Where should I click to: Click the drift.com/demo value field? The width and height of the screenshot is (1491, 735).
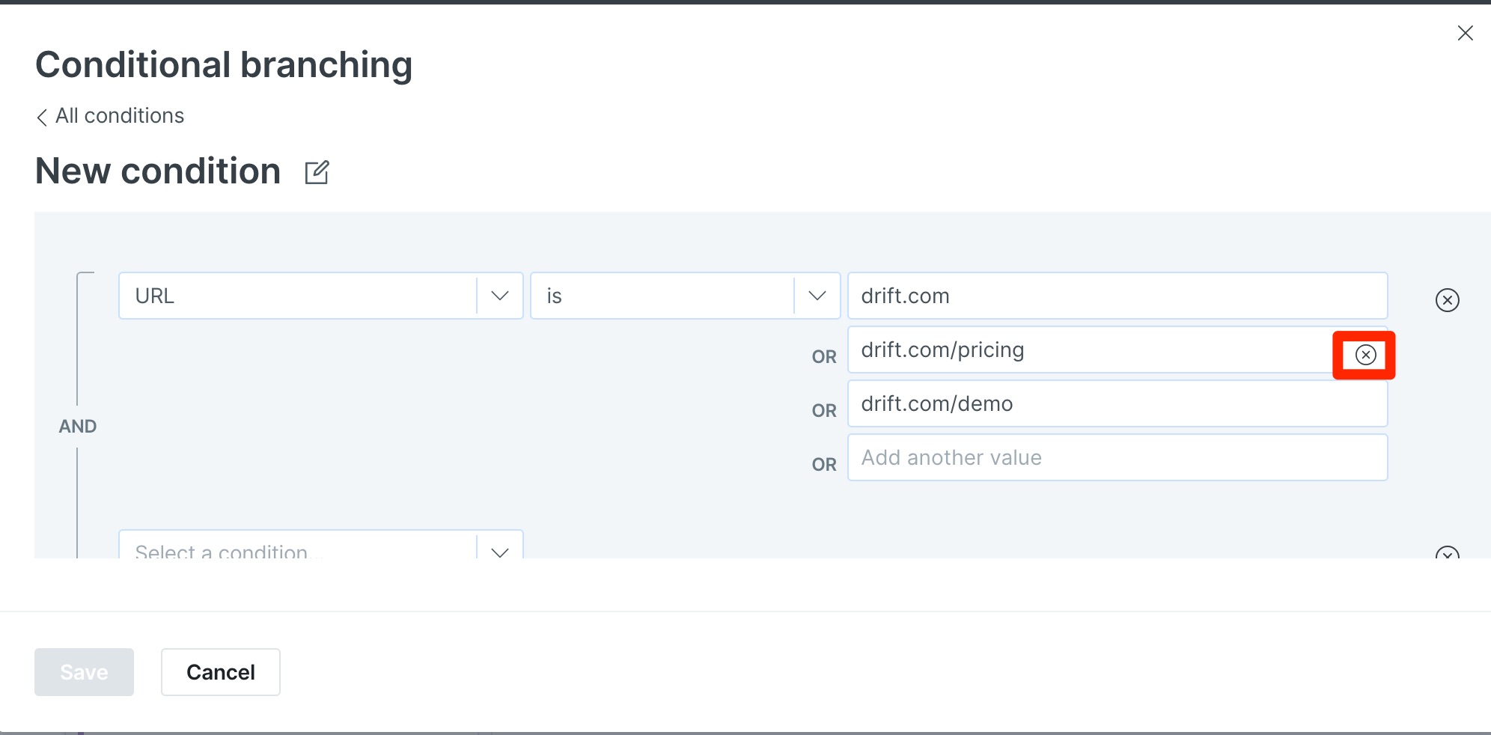coord(1117,404)
